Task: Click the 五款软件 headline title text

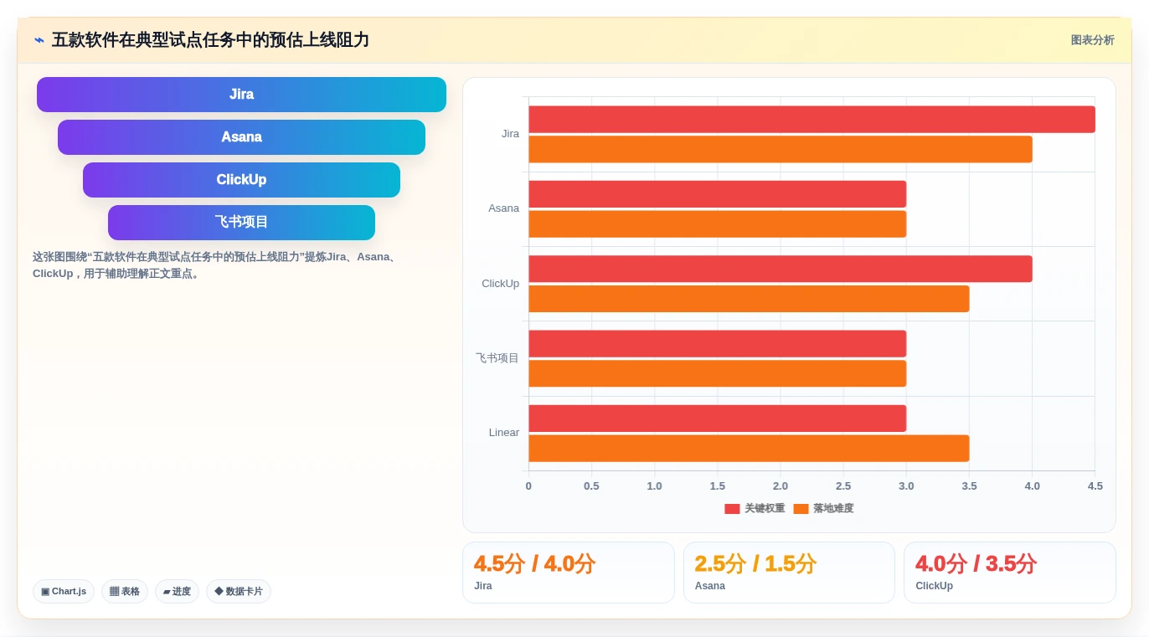Action: tap(210, 40)
